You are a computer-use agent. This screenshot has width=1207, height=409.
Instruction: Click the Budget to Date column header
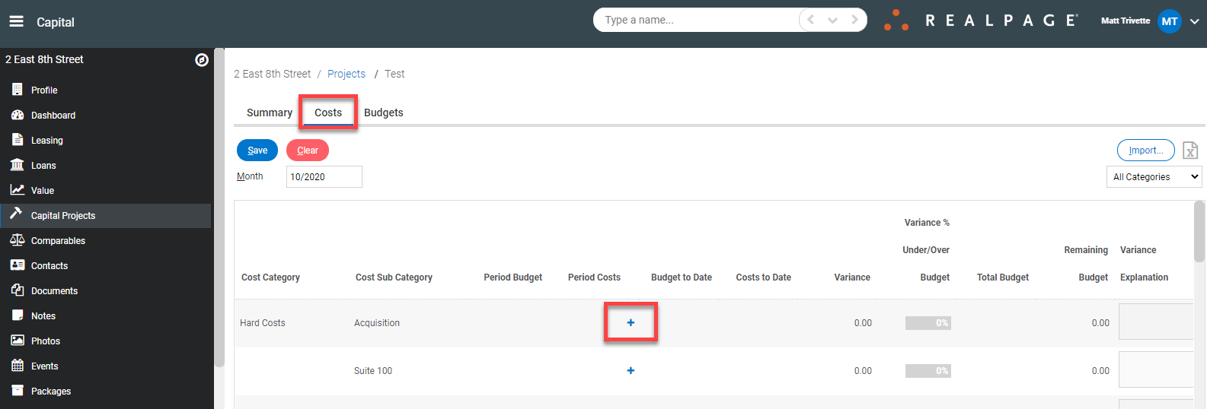(682, 277)
